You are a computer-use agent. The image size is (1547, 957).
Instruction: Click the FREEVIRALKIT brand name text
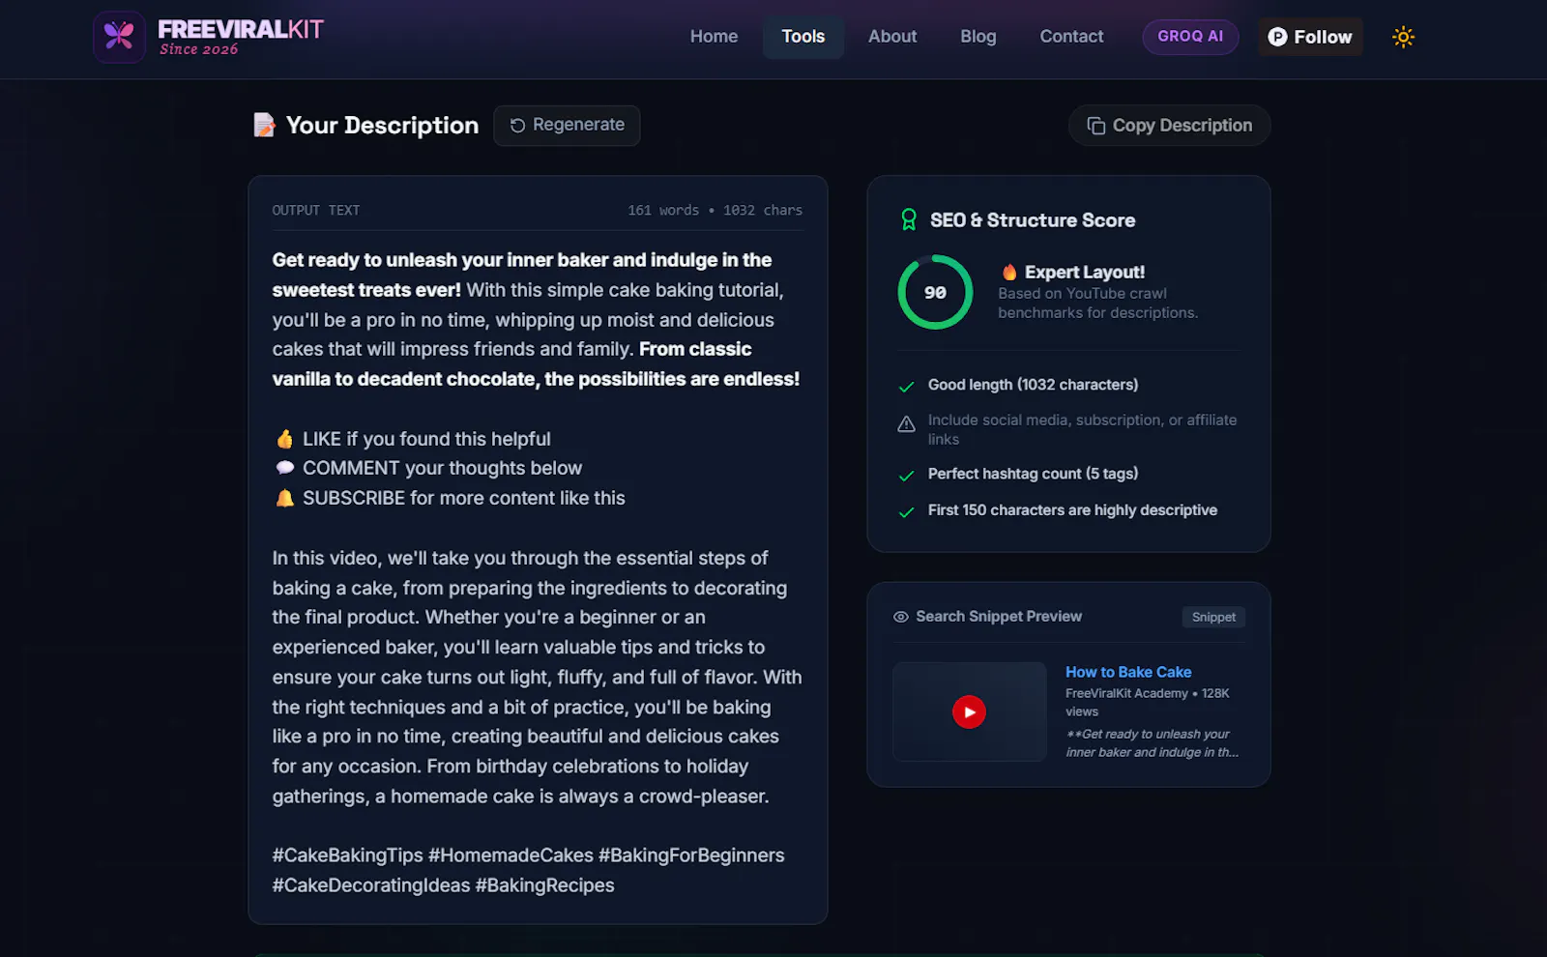[x=241, y=29]
